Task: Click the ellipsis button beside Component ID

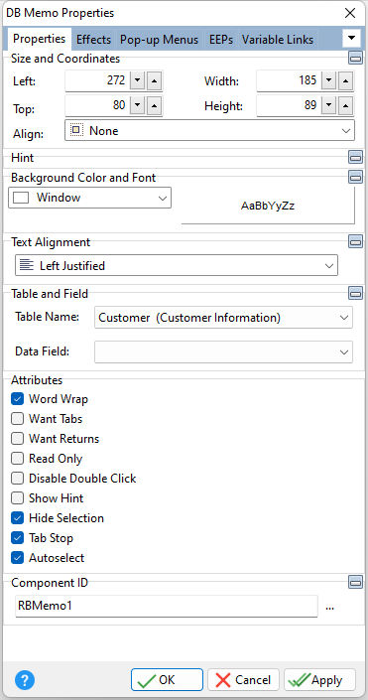Action: click(329, 607)
